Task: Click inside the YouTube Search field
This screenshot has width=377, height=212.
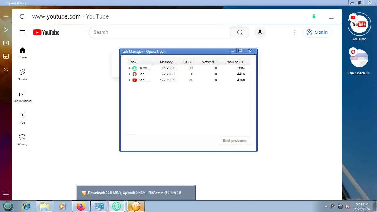Action: point(160,32)
